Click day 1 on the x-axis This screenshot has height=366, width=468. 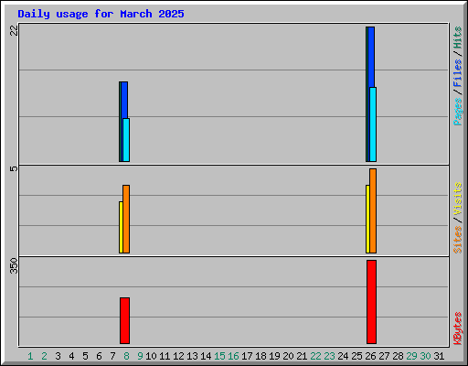30,356
